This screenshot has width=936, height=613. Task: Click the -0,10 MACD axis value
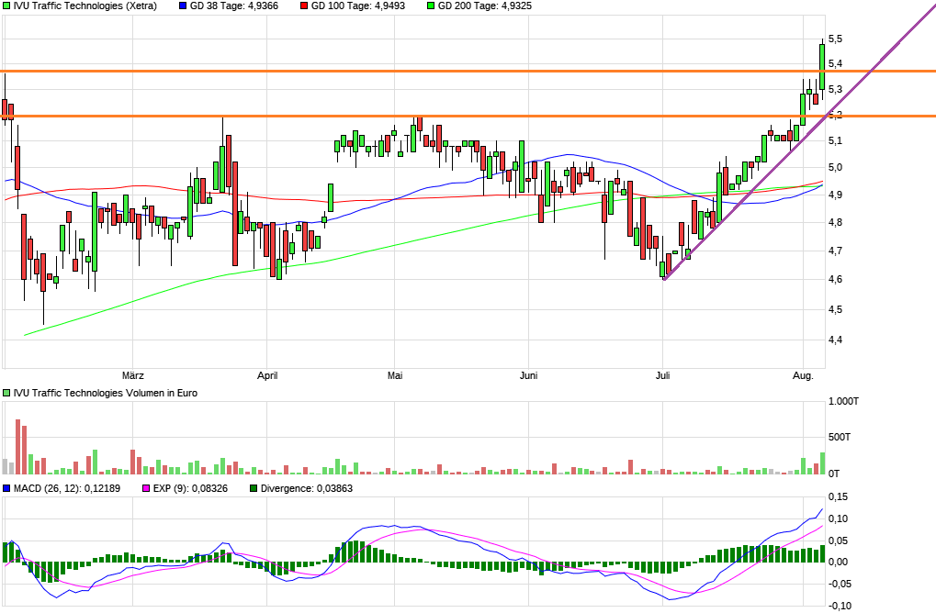pos(840,606)
